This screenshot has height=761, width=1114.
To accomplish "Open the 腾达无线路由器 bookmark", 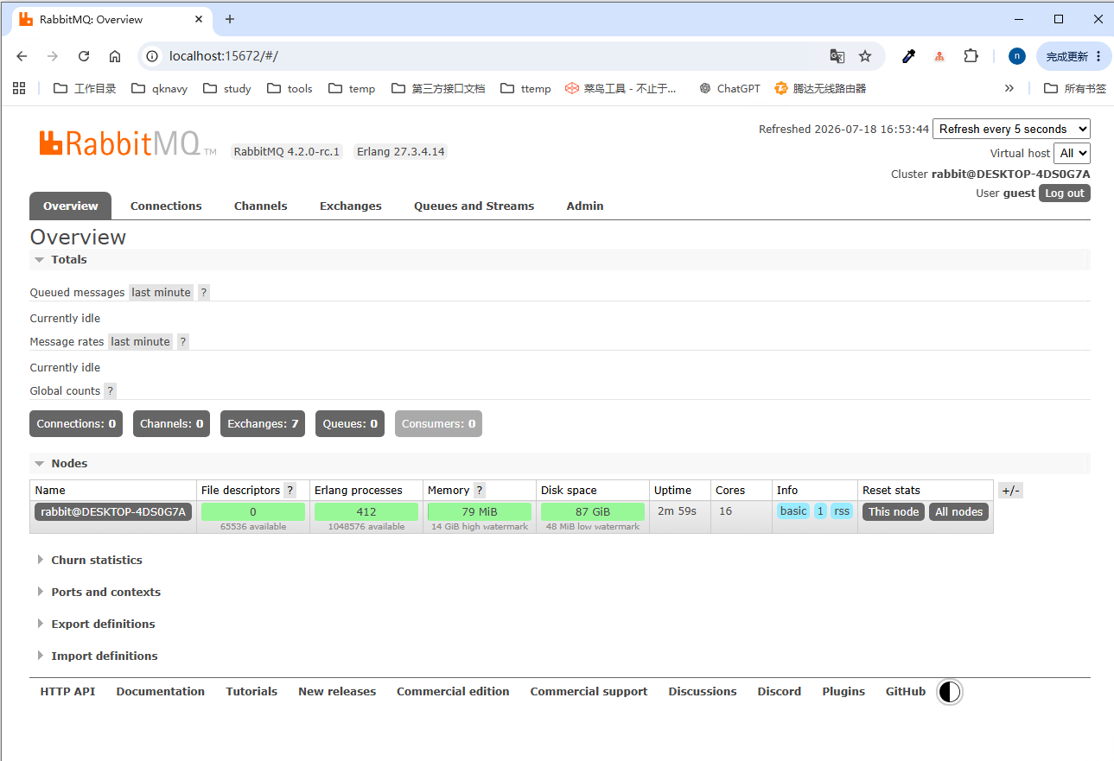I will click(x=820, y=88).
